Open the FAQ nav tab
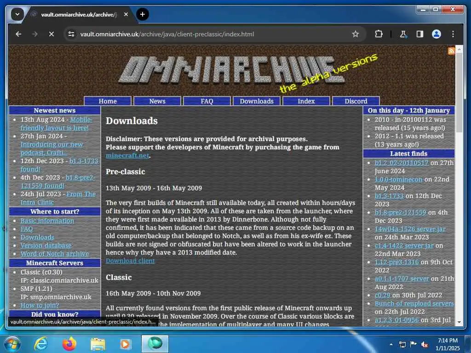The image size is (471, 353). (207, 101)
